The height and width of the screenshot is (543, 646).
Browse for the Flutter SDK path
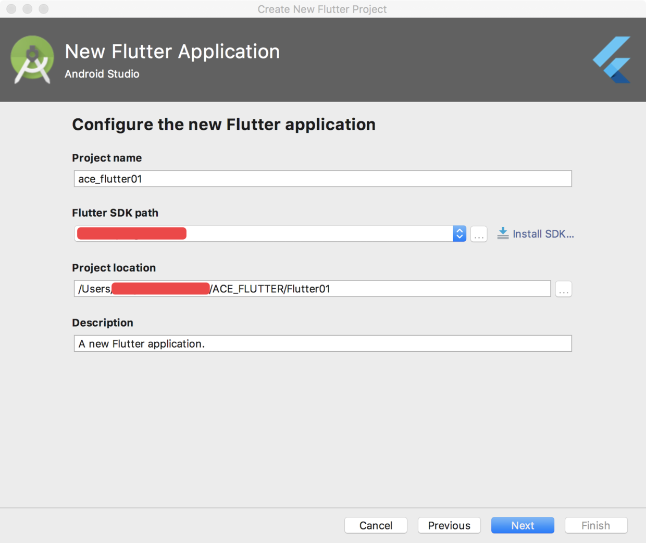(479, 235)
